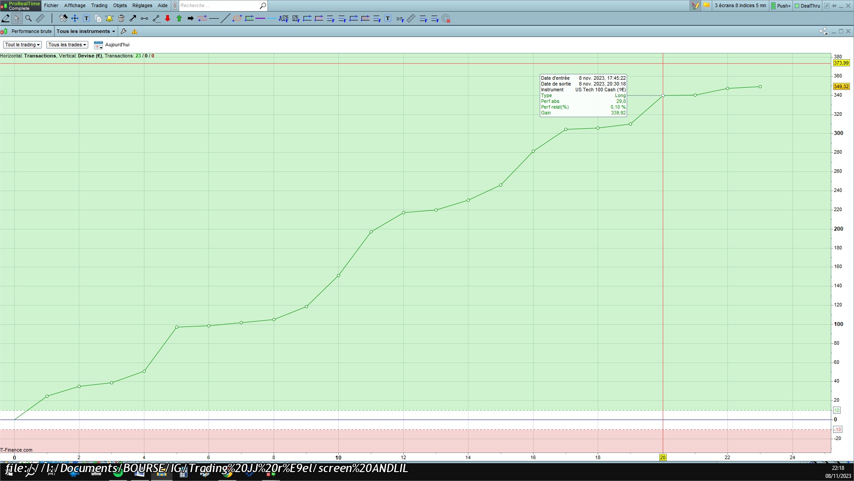Select the ellipse drawing tool

(x=237, y=18)
